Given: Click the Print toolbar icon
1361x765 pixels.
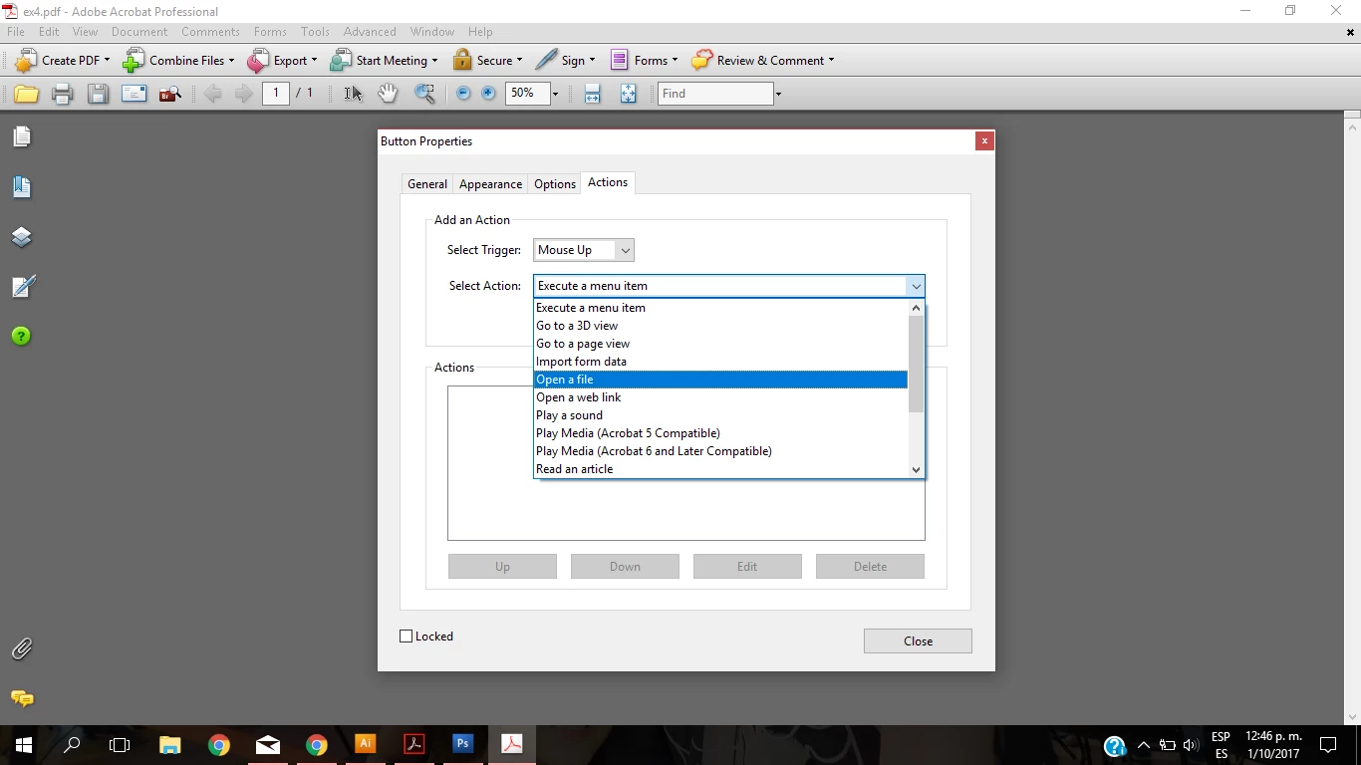Looking at the screenshot, I should (62, 94).
